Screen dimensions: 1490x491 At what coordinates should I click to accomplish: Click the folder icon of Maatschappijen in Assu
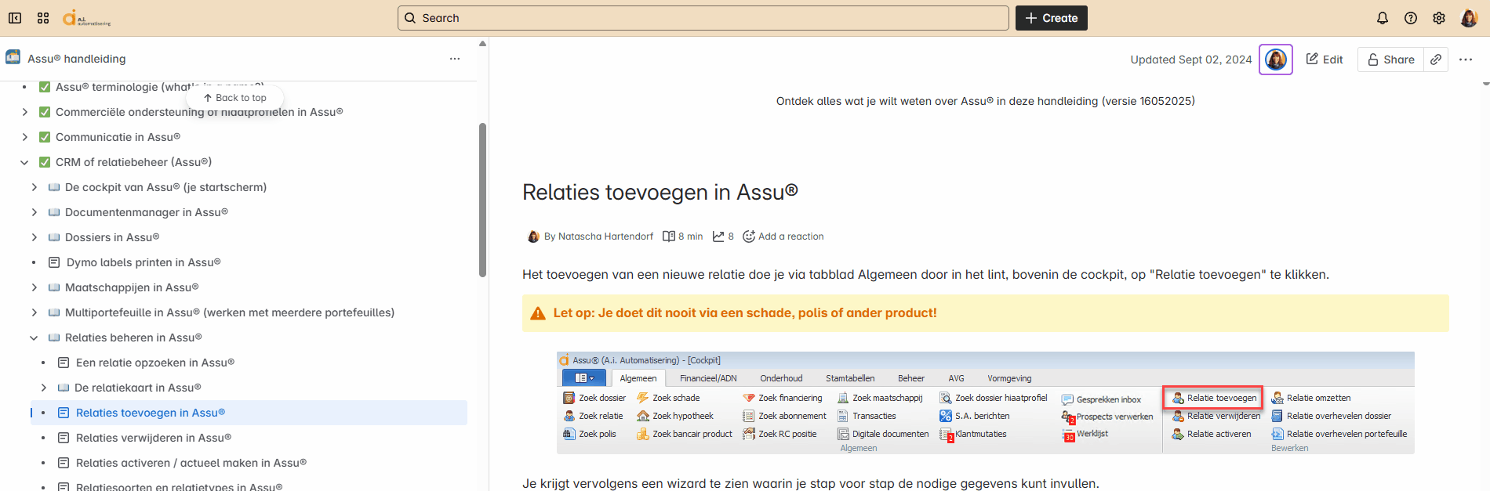coord(54,287)
